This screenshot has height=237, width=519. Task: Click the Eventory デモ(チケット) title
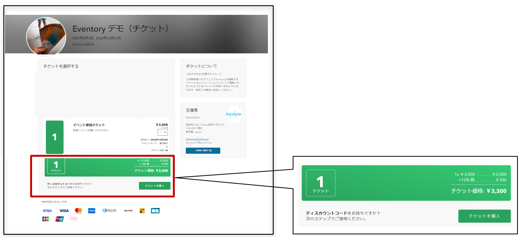[121, 29]
